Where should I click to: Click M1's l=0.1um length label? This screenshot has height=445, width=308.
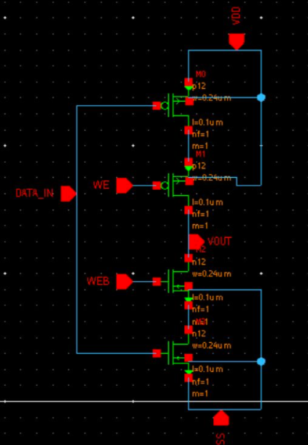[x=207, y=202]
